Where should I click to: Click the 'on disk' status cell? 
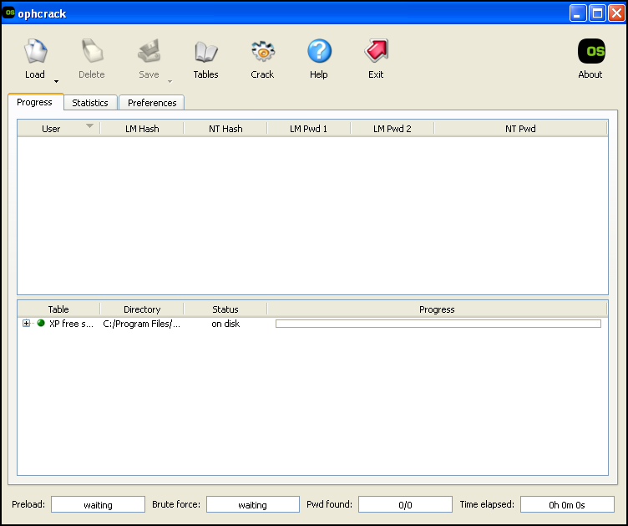point(225,324)
